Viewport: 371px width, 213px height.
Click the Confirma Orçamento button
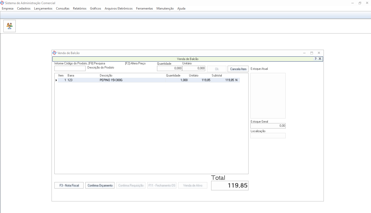click(100, 185)
